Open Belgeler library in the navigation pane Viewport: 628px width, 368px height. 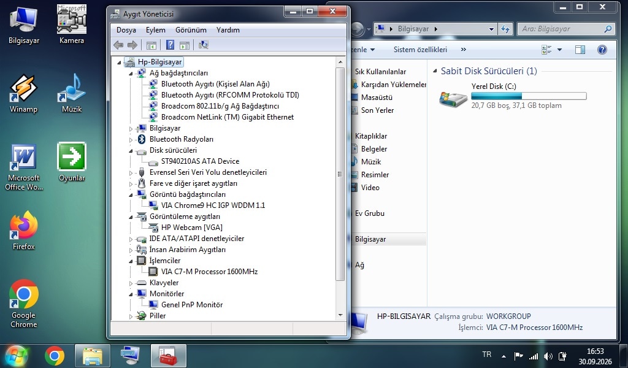coord(374,149)
